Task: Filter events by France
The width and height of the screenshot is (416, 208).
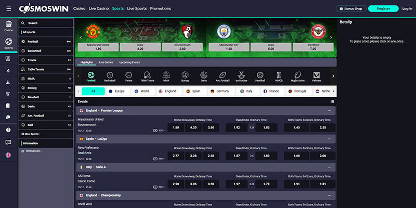Action: point(272,92)
